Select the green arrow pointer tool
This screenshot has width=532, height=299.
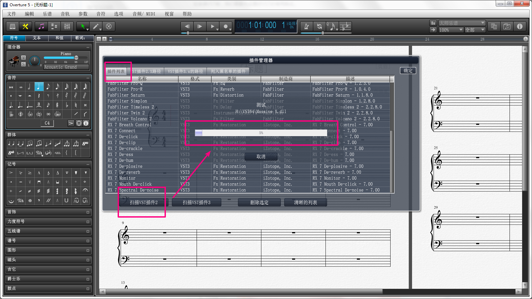pyautogui.click(x=83, y=26)
